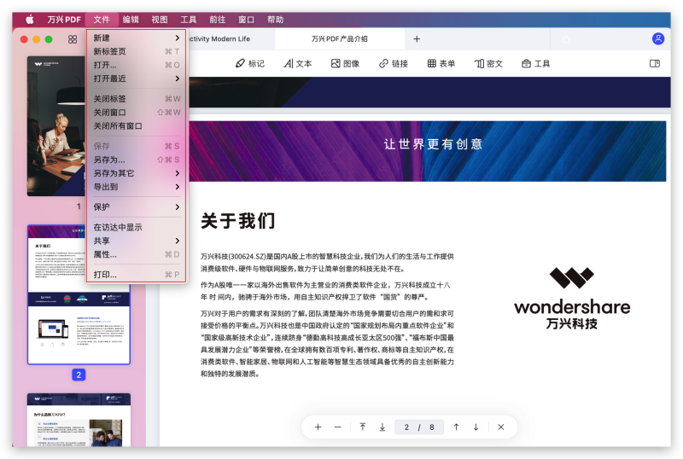683x459 pixels.
Task: Choose 关闭窗口 menu item
Action: 137,113
